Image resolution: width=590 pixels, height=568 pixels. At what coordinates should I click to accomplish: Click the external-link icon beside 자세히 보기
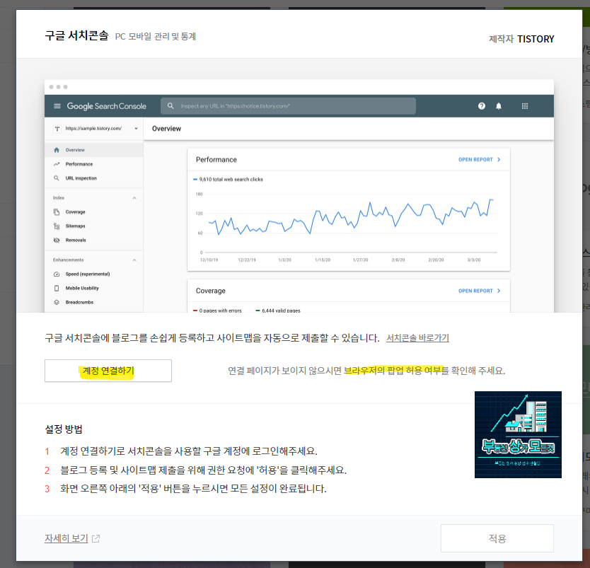click(96, 539)
